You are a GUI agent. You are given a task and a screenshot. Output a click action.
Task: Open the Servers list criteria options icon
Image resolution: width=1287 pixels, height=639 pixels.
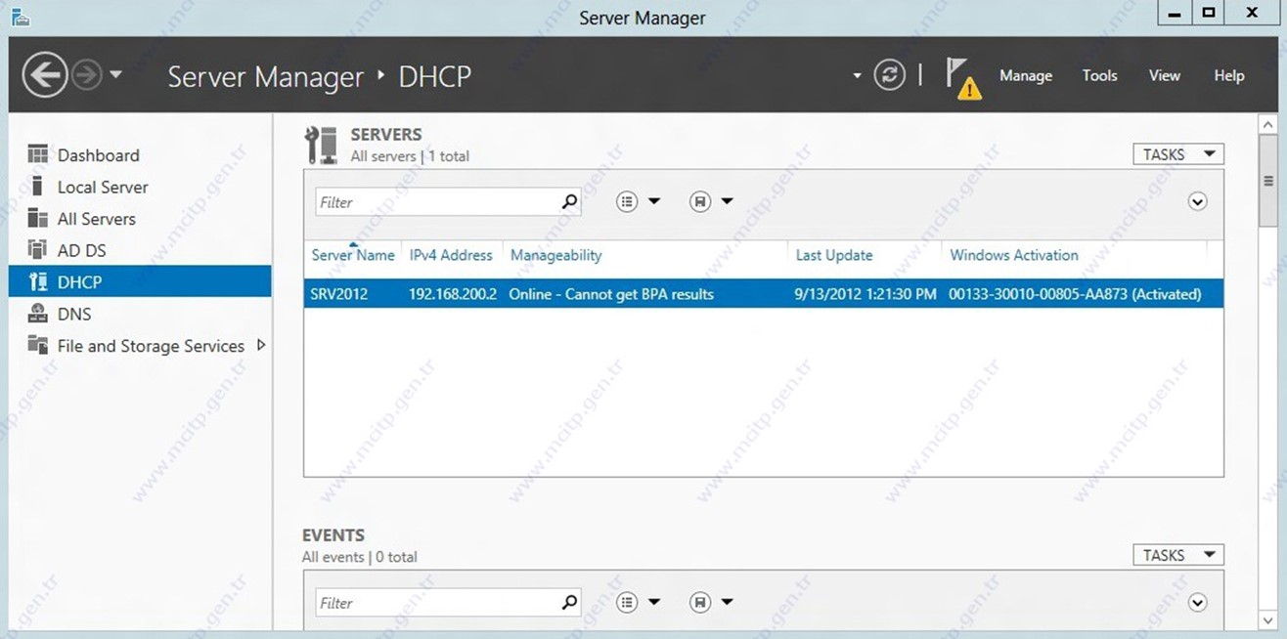click(627, 201)
